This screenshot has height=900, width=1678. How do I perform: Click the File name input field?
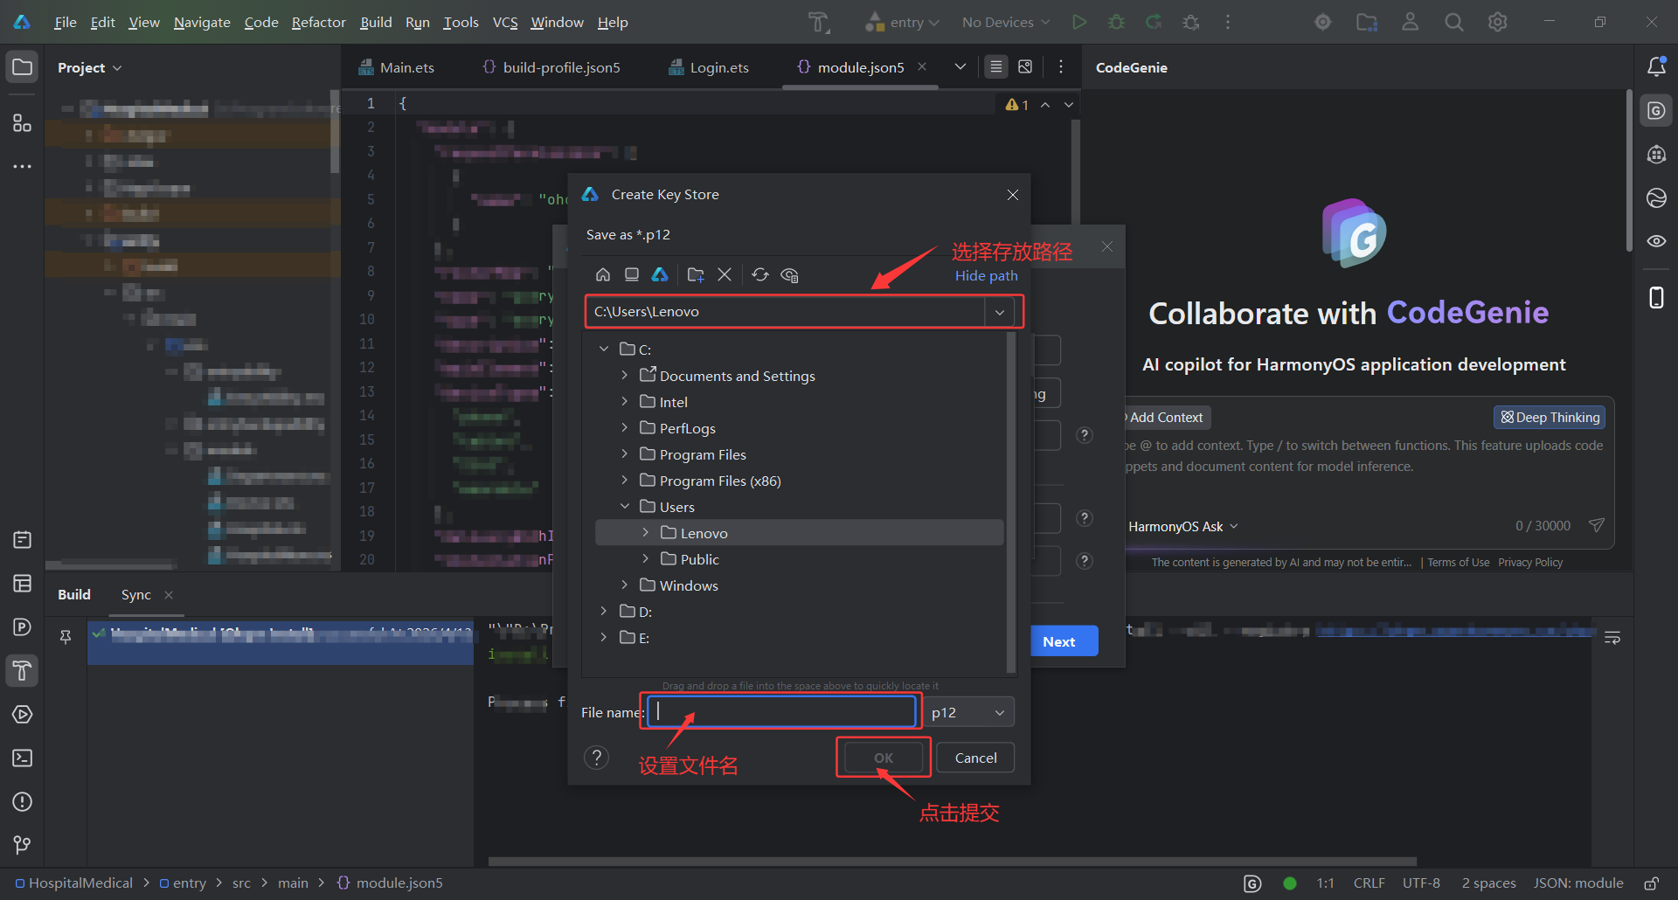(x=782, y=711)
